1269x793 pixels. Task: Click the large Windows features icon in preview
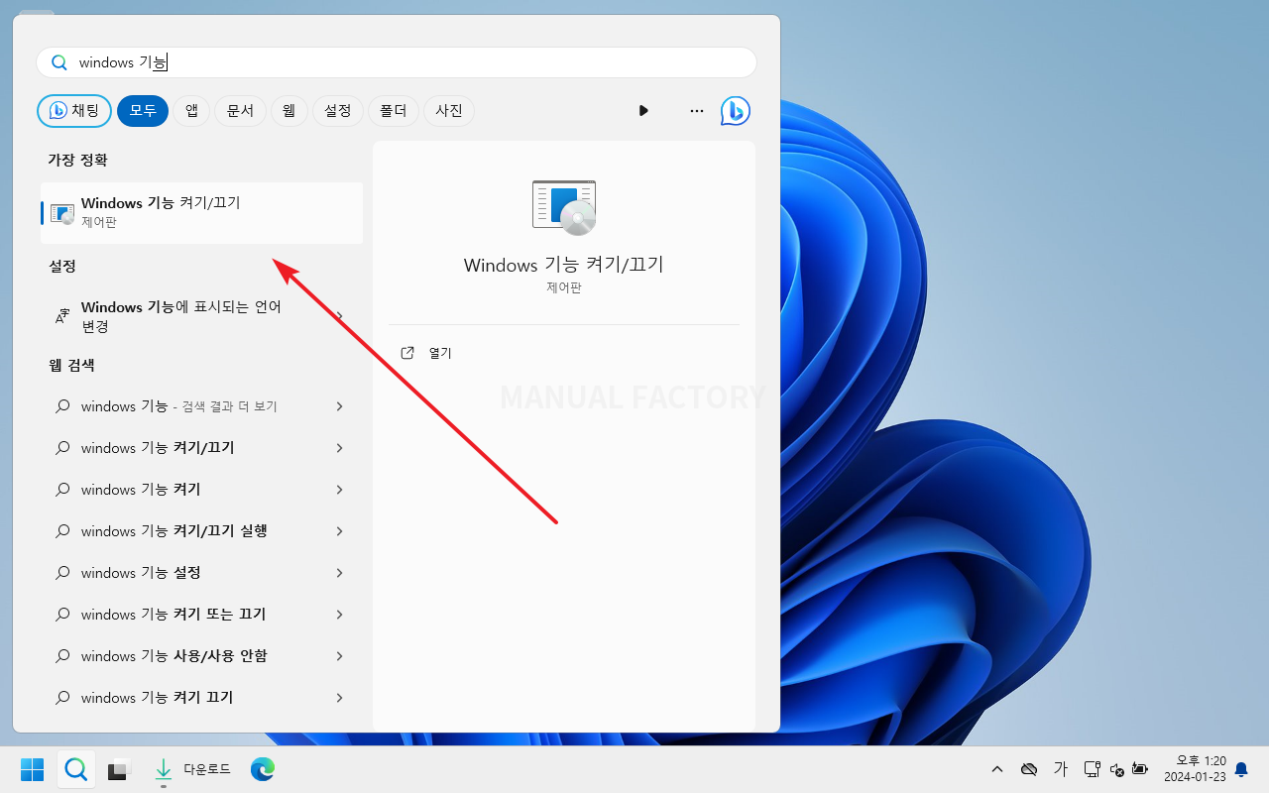point(564,207)
